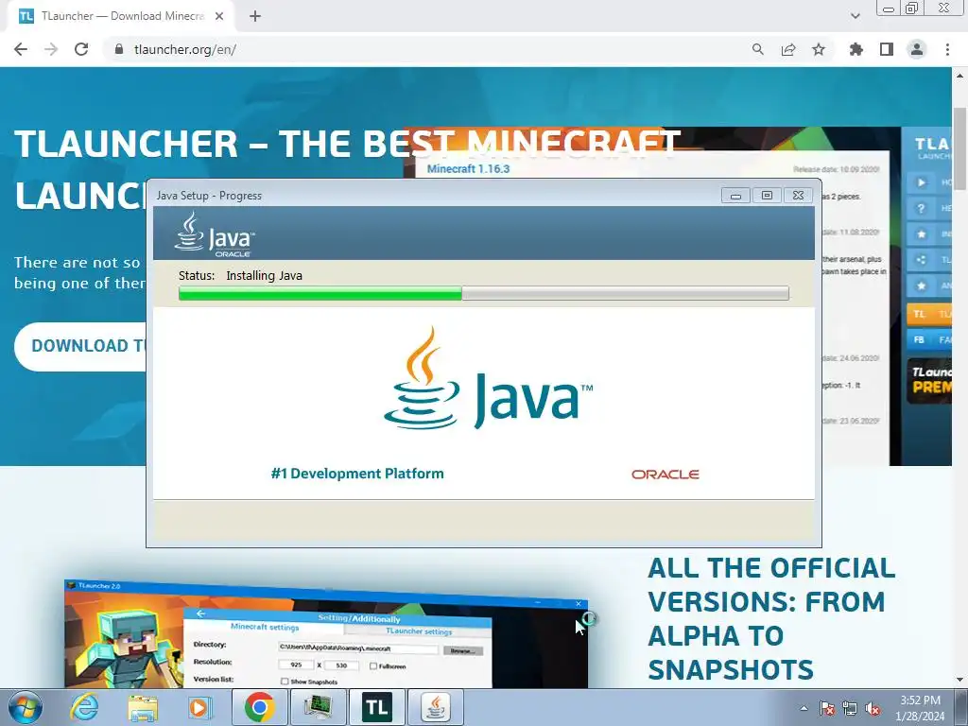This screenshot has height=726, width=968.
Task: Click the muted volume tray icon
Action: [873, 708]
